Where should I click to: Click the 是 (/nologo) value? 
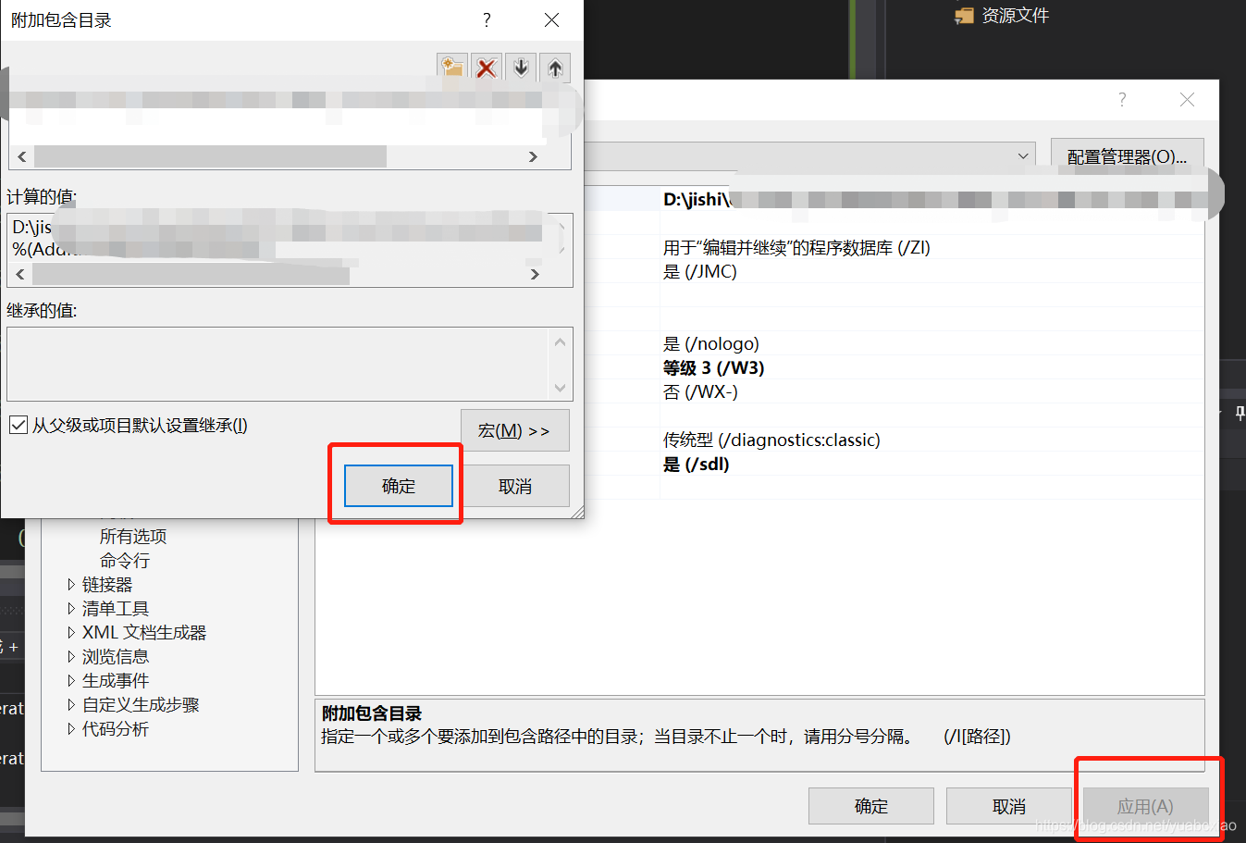(711, 344)
